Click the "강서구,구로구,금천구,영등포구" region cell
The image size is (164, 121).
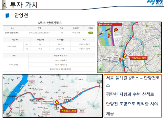coord(39,32)
